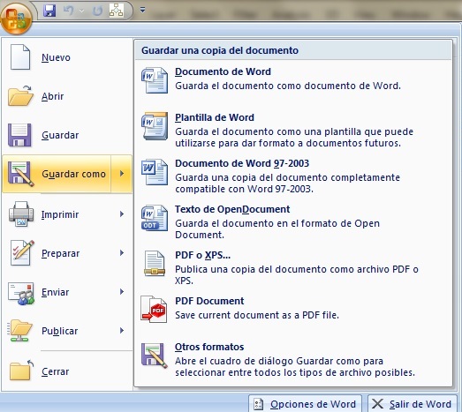Click the Save floppy icon in Quick Access toolbar
Screen dimensions: 462x412
click(x=49, y=11)
